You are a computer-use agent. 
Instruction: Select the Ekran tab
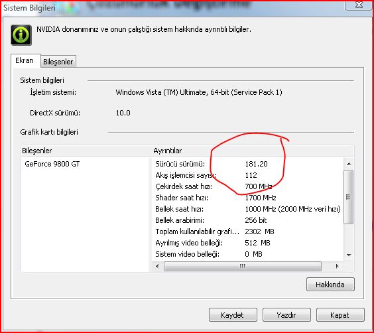tap(25, 60)
